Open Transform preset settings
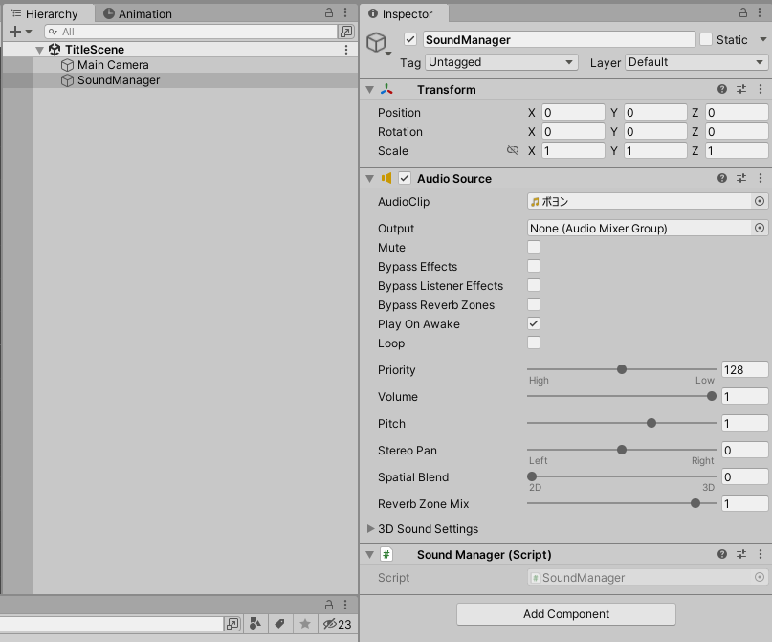Viewport: 772px width, 642px height. click(741, 89)
